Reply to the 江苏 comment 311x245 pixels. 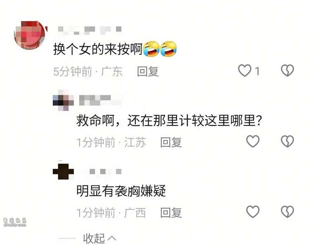(x=171, y=142)
